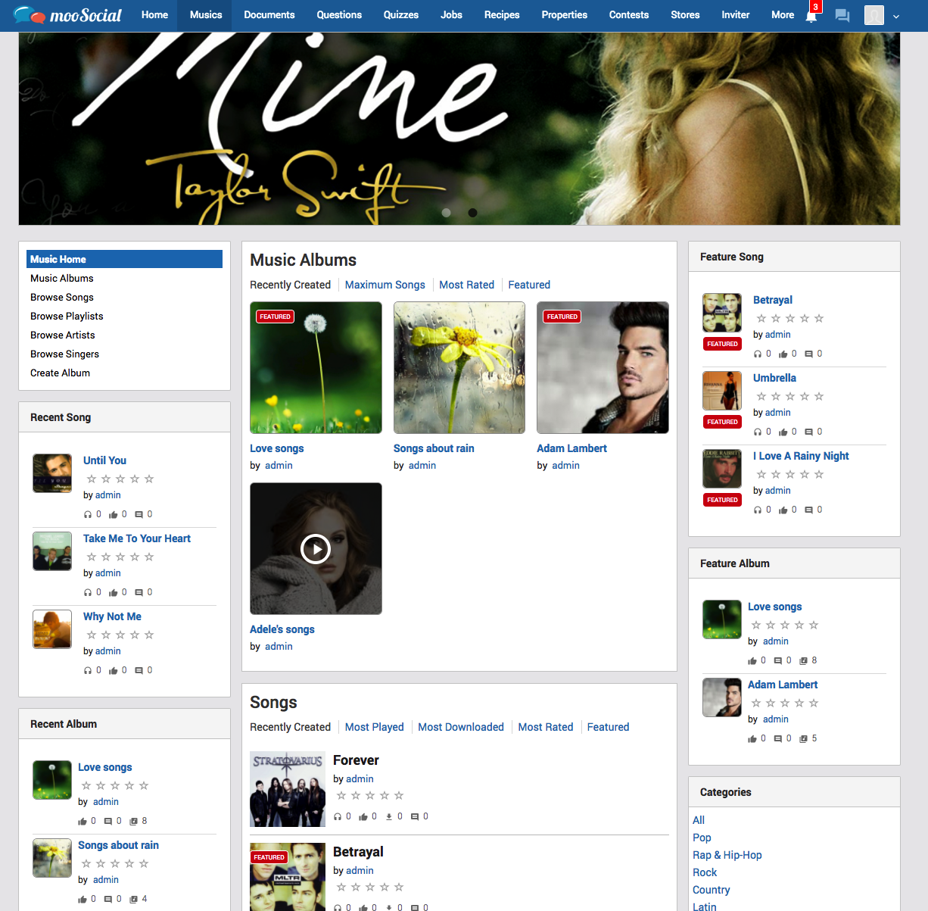The width and height of the screenshot is (928, 911).
Task: Open the user avatar in the header
Action: point(874,15)
